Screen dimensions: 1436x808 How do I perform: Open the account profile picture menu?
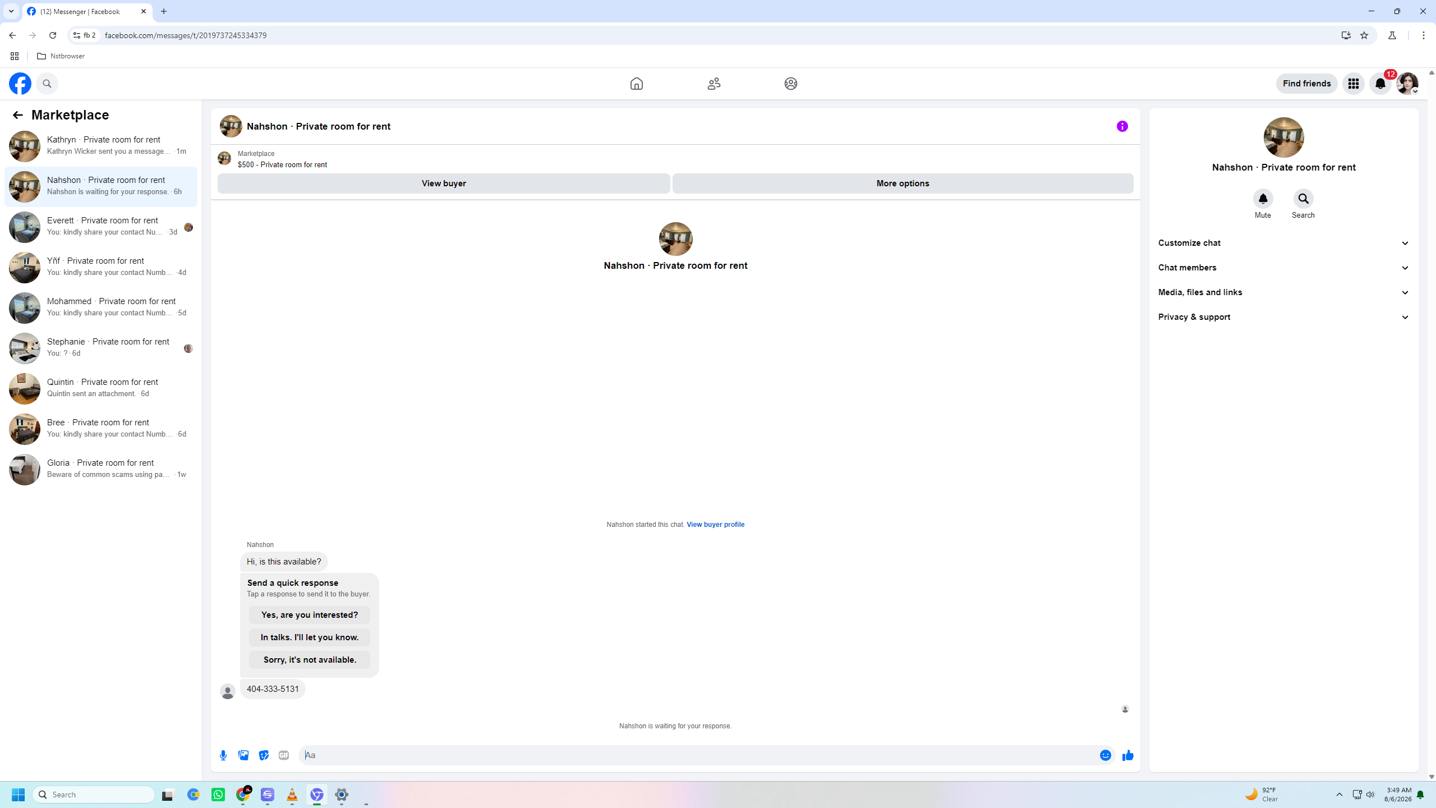(x=1407, y=84)
